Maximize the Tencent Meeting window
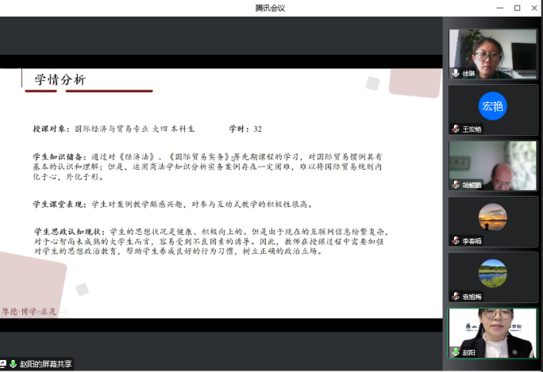The height and width of the screenshot is (372, 543). [517, 7]
